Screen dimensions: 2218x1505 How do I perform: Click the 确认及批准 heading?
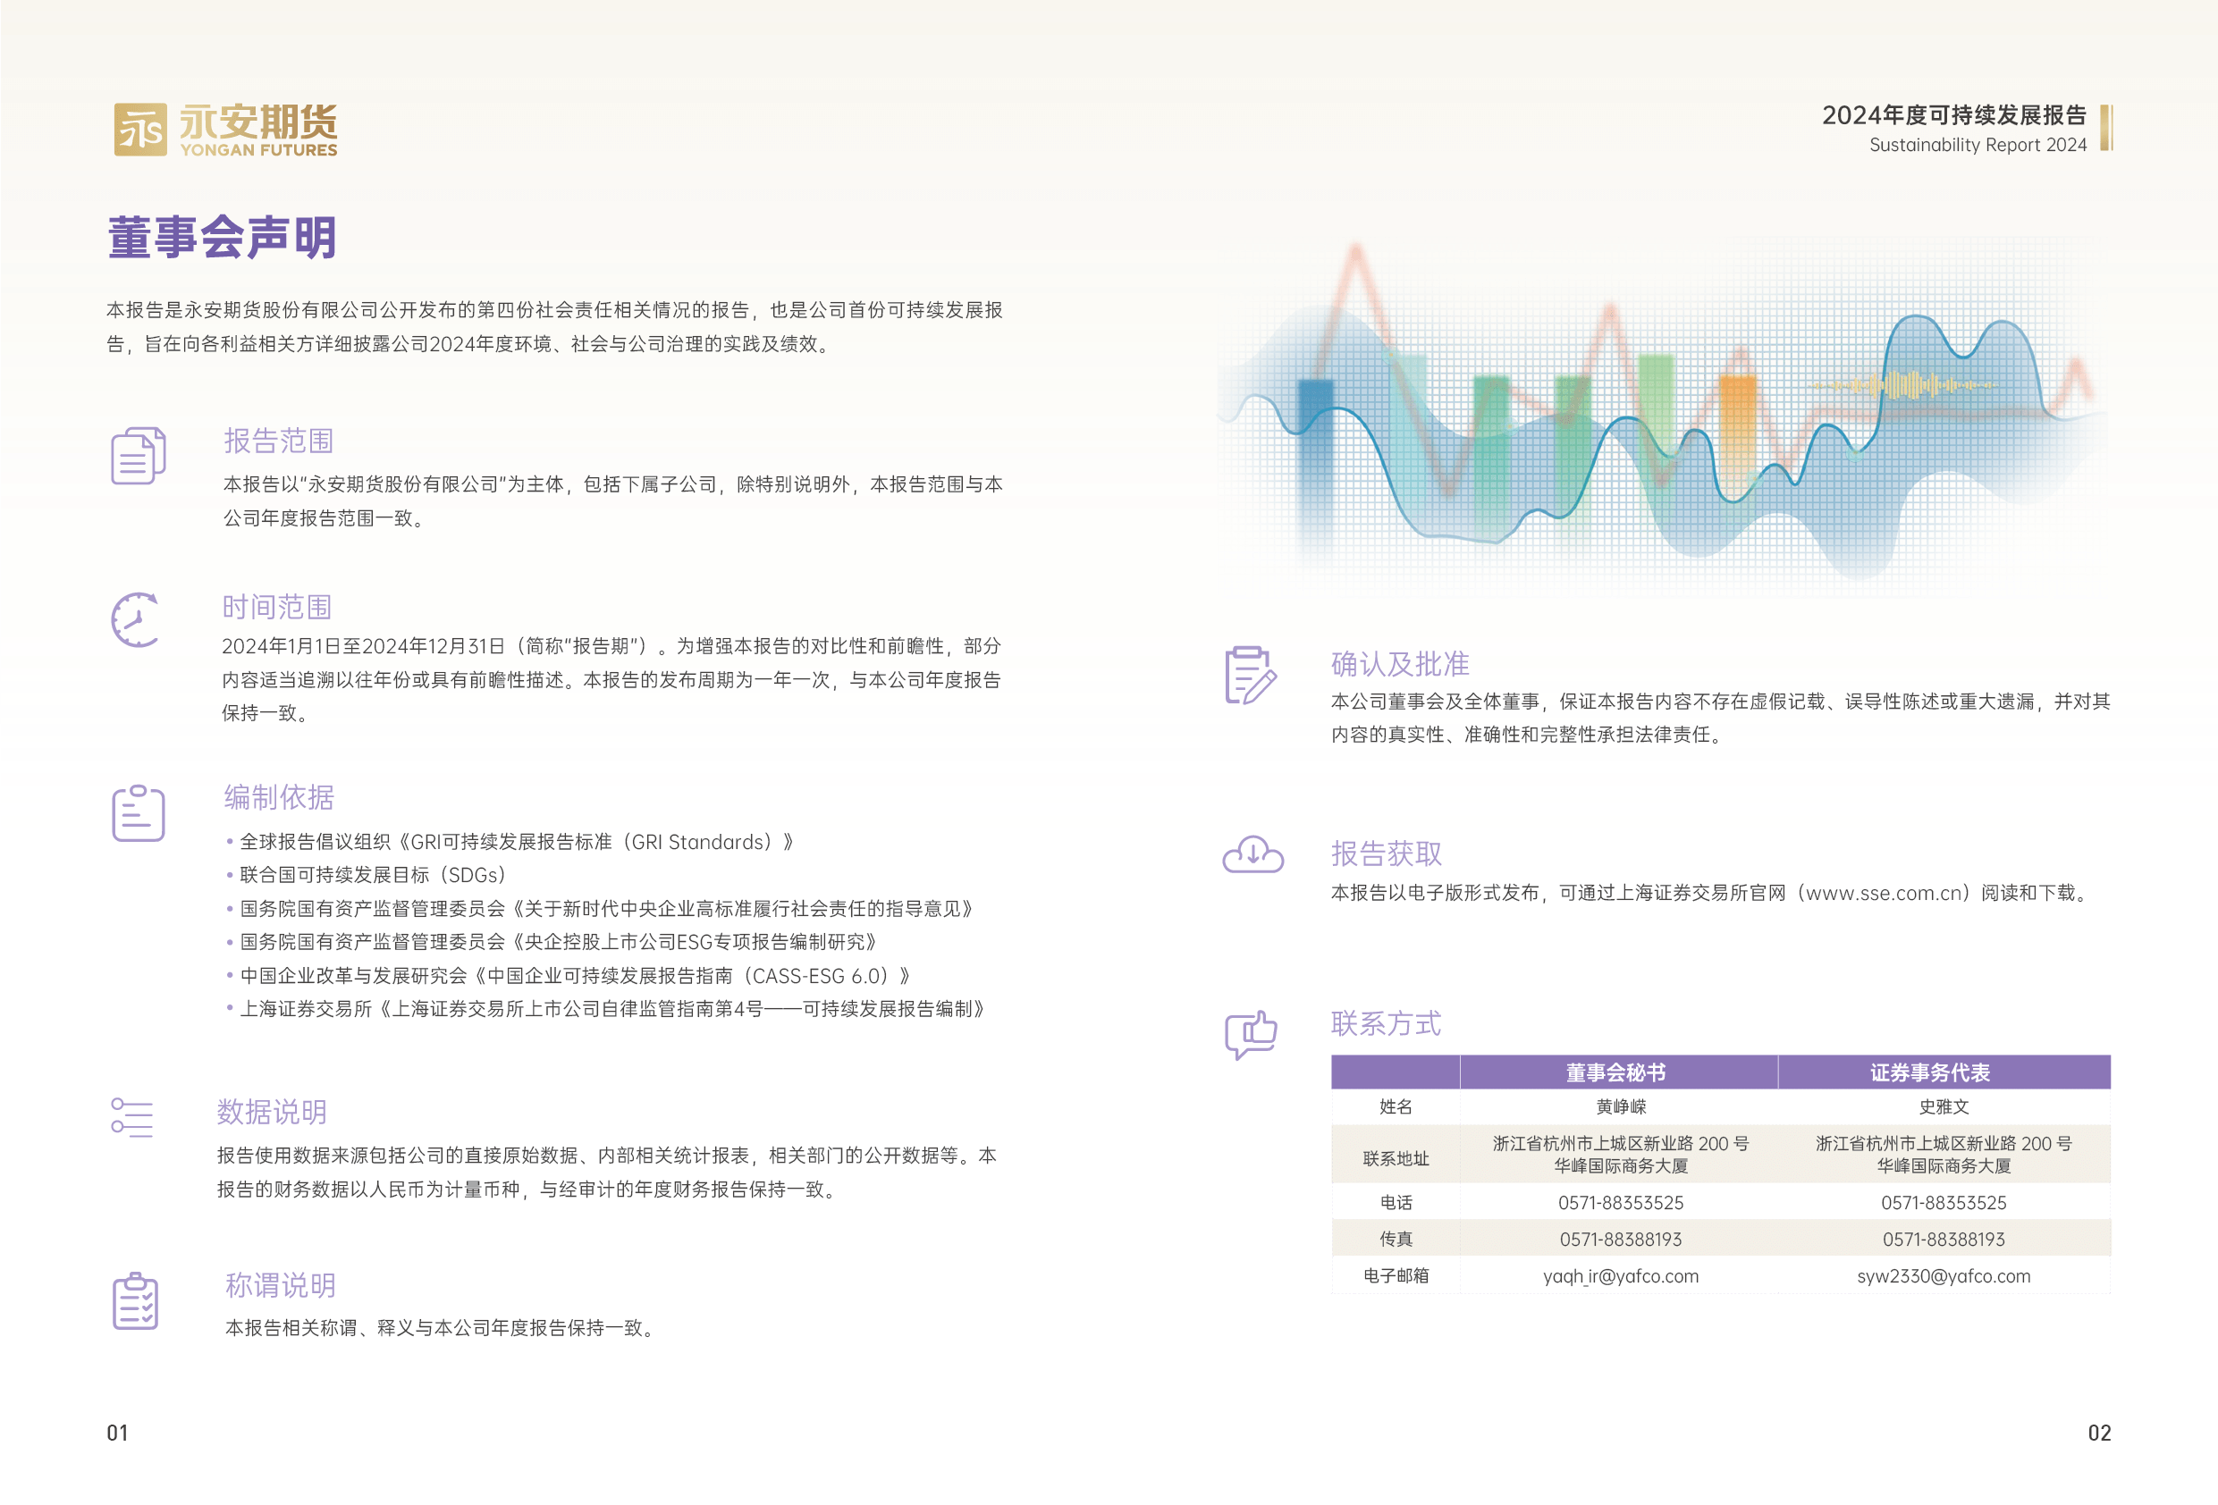(x=1400, y=664)
